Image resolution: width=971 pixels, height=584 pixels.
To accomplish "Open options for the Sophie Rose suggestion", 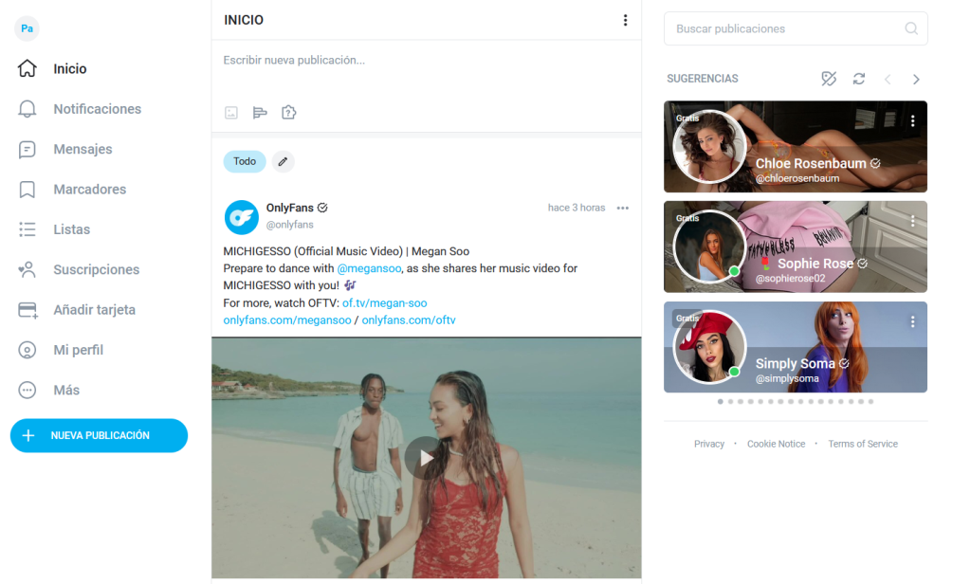I will pyautogui.click(x=912, y=220).
